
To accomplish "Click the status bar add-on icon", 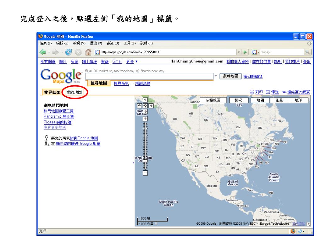I will click(301, 231).
